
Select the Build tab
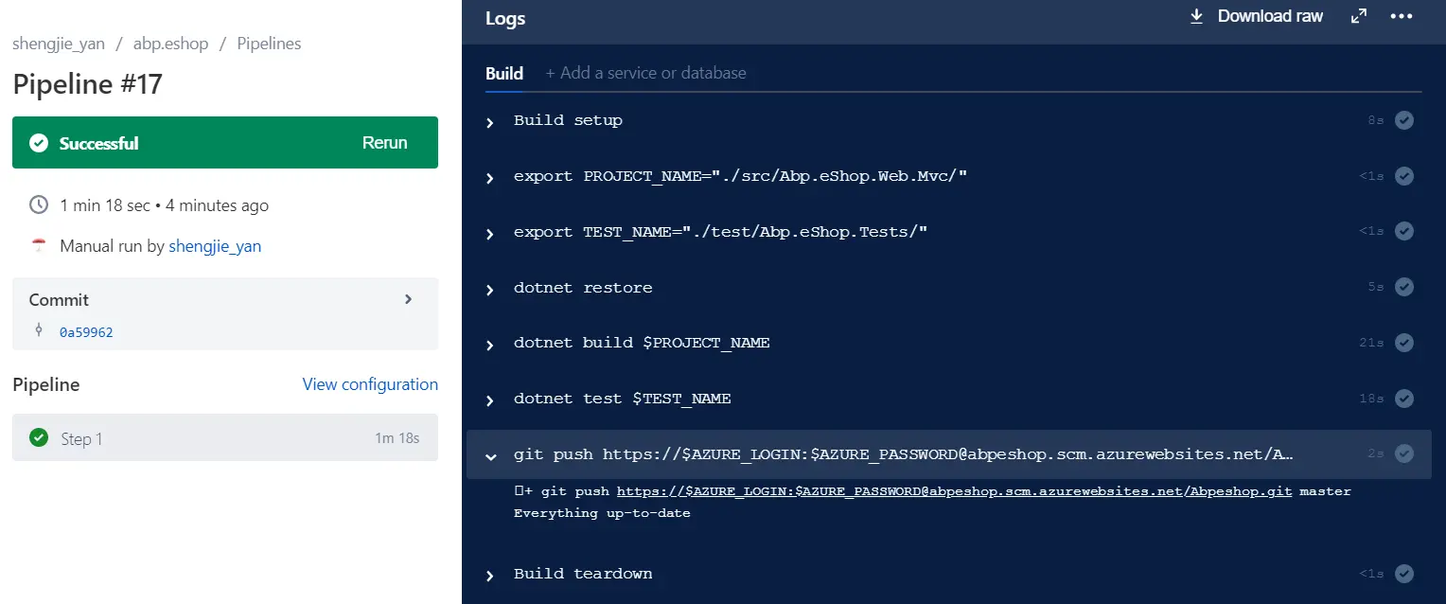[504, 73]
